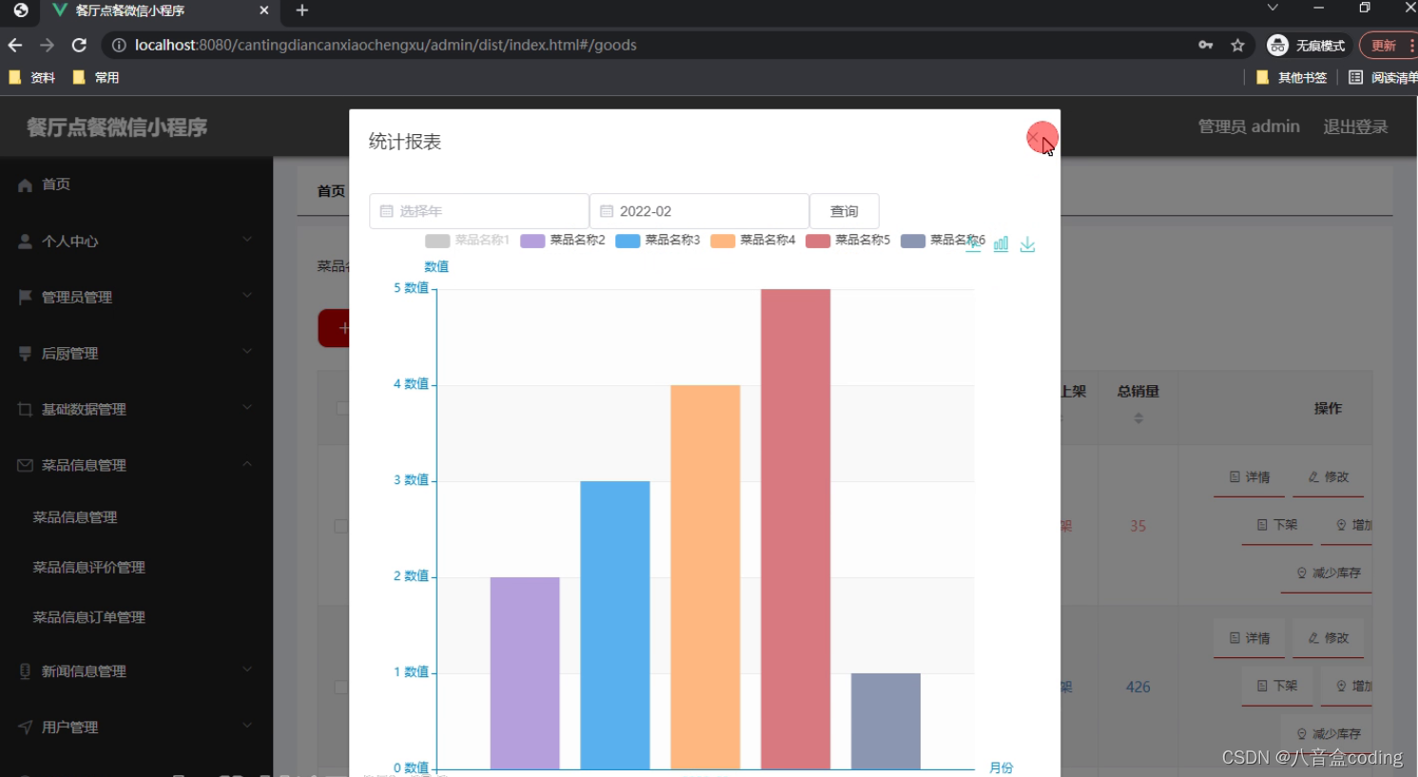The height and width of the screenshot is (777, 1418).
Task: Select 菜品信息评价管理 submenu item
Action: pyautogui.click(x=88, y=567)
